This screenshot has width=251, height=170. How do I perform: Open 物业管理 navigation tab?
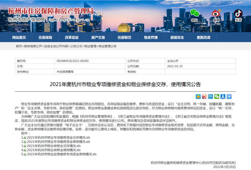[151, 37]
